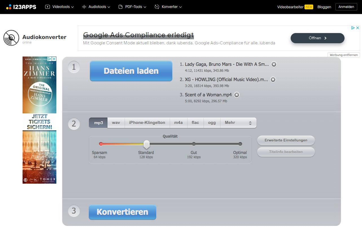Switch to flac format
The width and height of the screenshot is (362, 230).
click(195, 123)
